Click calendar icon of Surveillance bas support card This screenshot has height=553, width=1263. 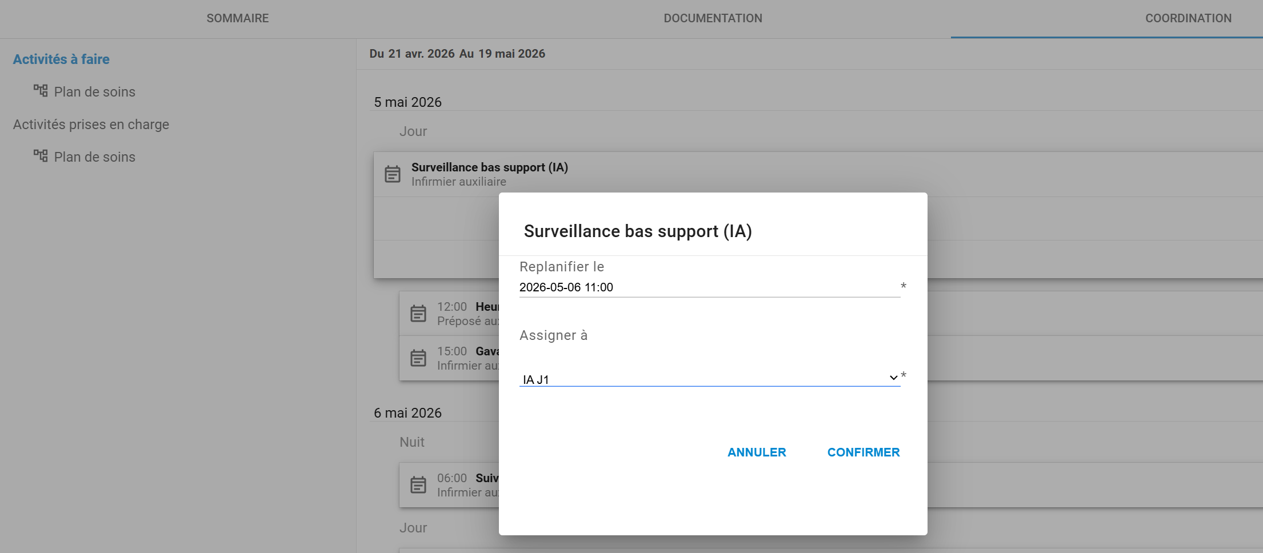[393, 174]
